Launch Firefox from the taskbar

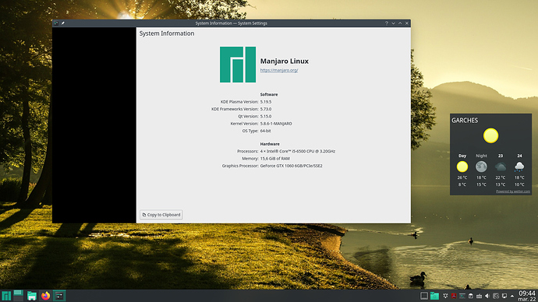pyautogui.click(x=46, y=296)
